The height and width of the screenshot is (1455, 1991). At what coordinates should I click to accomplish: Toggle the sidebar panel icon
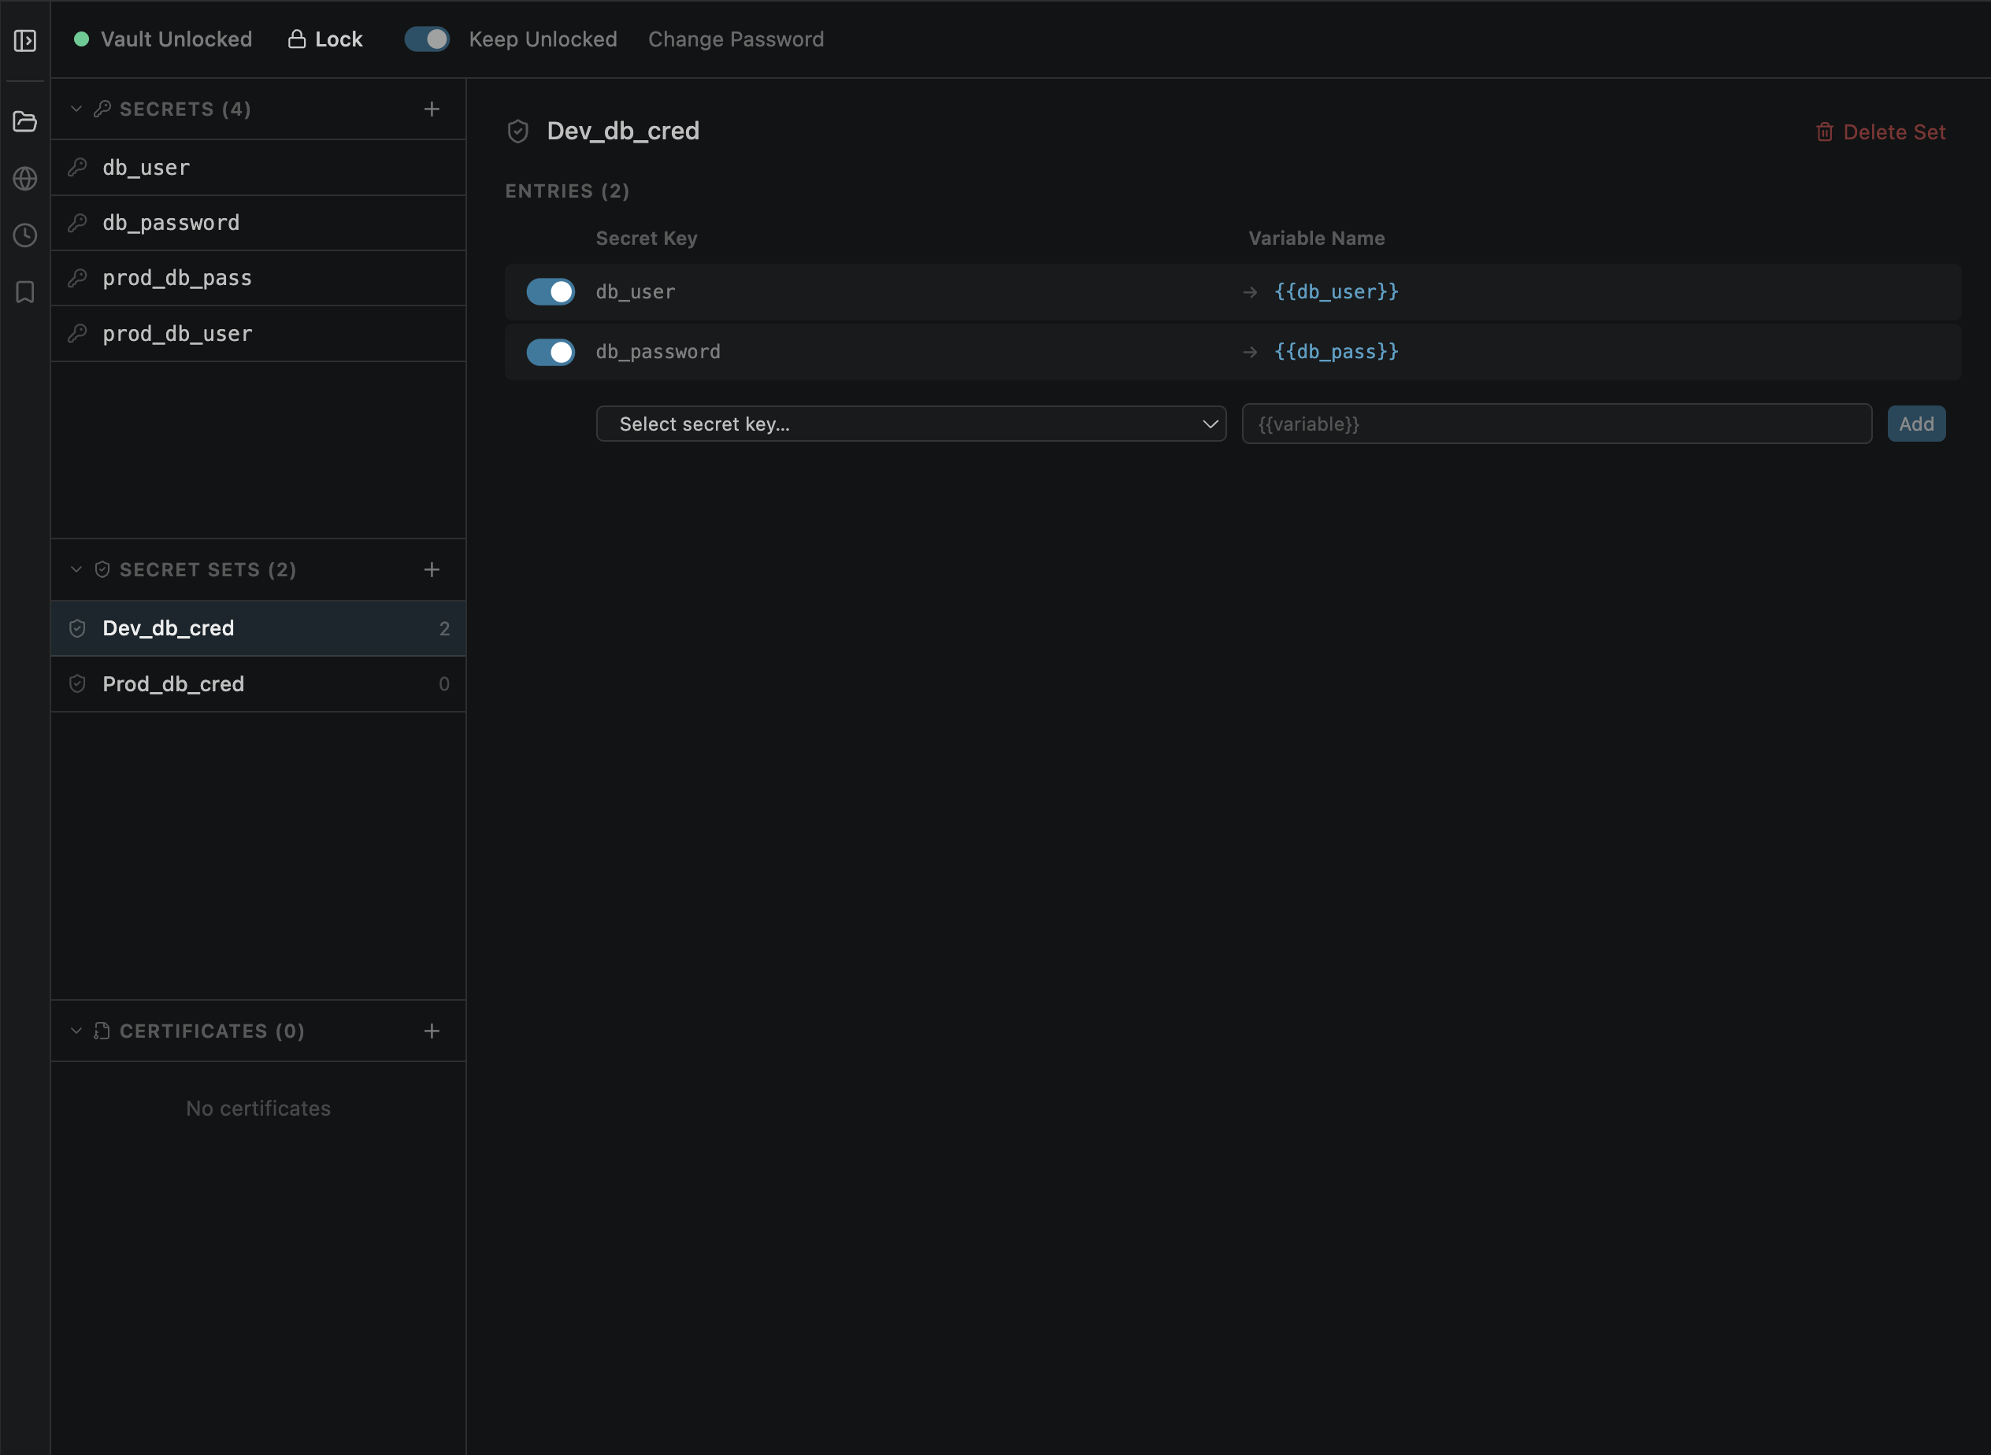(24, 40)
